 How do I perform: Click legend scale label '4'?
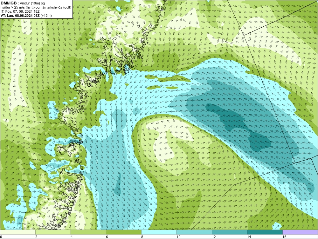click(x=72, y=237)
